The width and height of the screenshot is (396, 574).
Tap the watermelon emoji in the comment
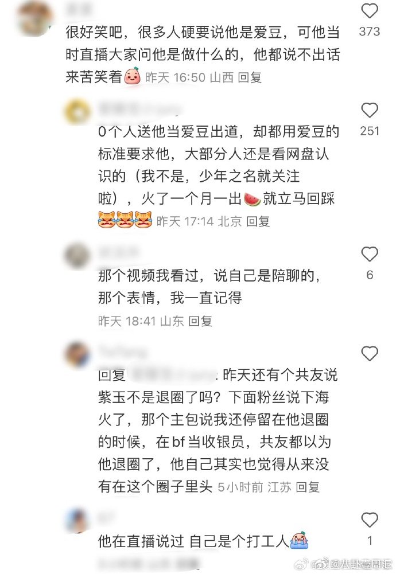253,199
